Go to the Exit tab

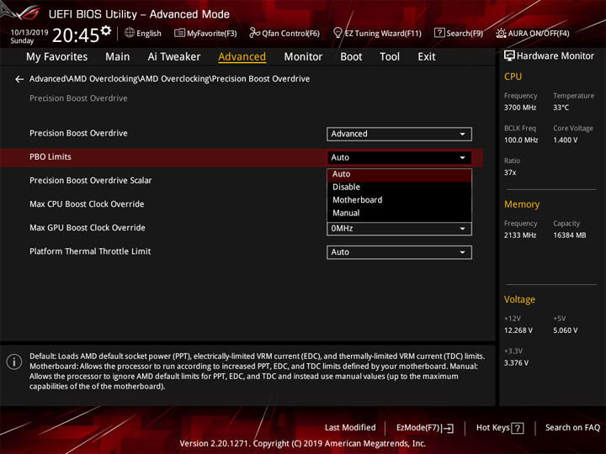[x=427, y=57]
